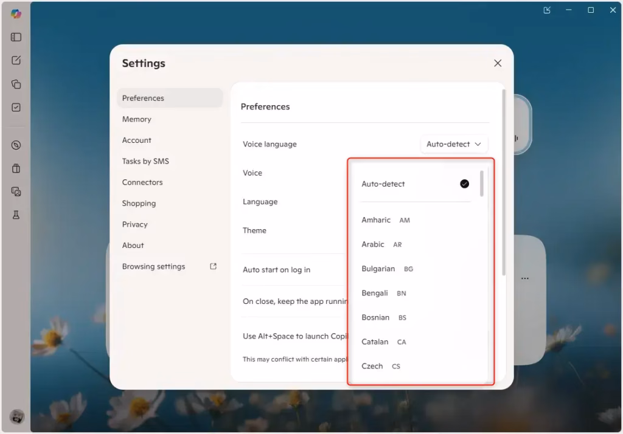The width and height of the screenshot is (623, 434).
Task: Select Czech in the dropdown list
Action: point(372,366)
